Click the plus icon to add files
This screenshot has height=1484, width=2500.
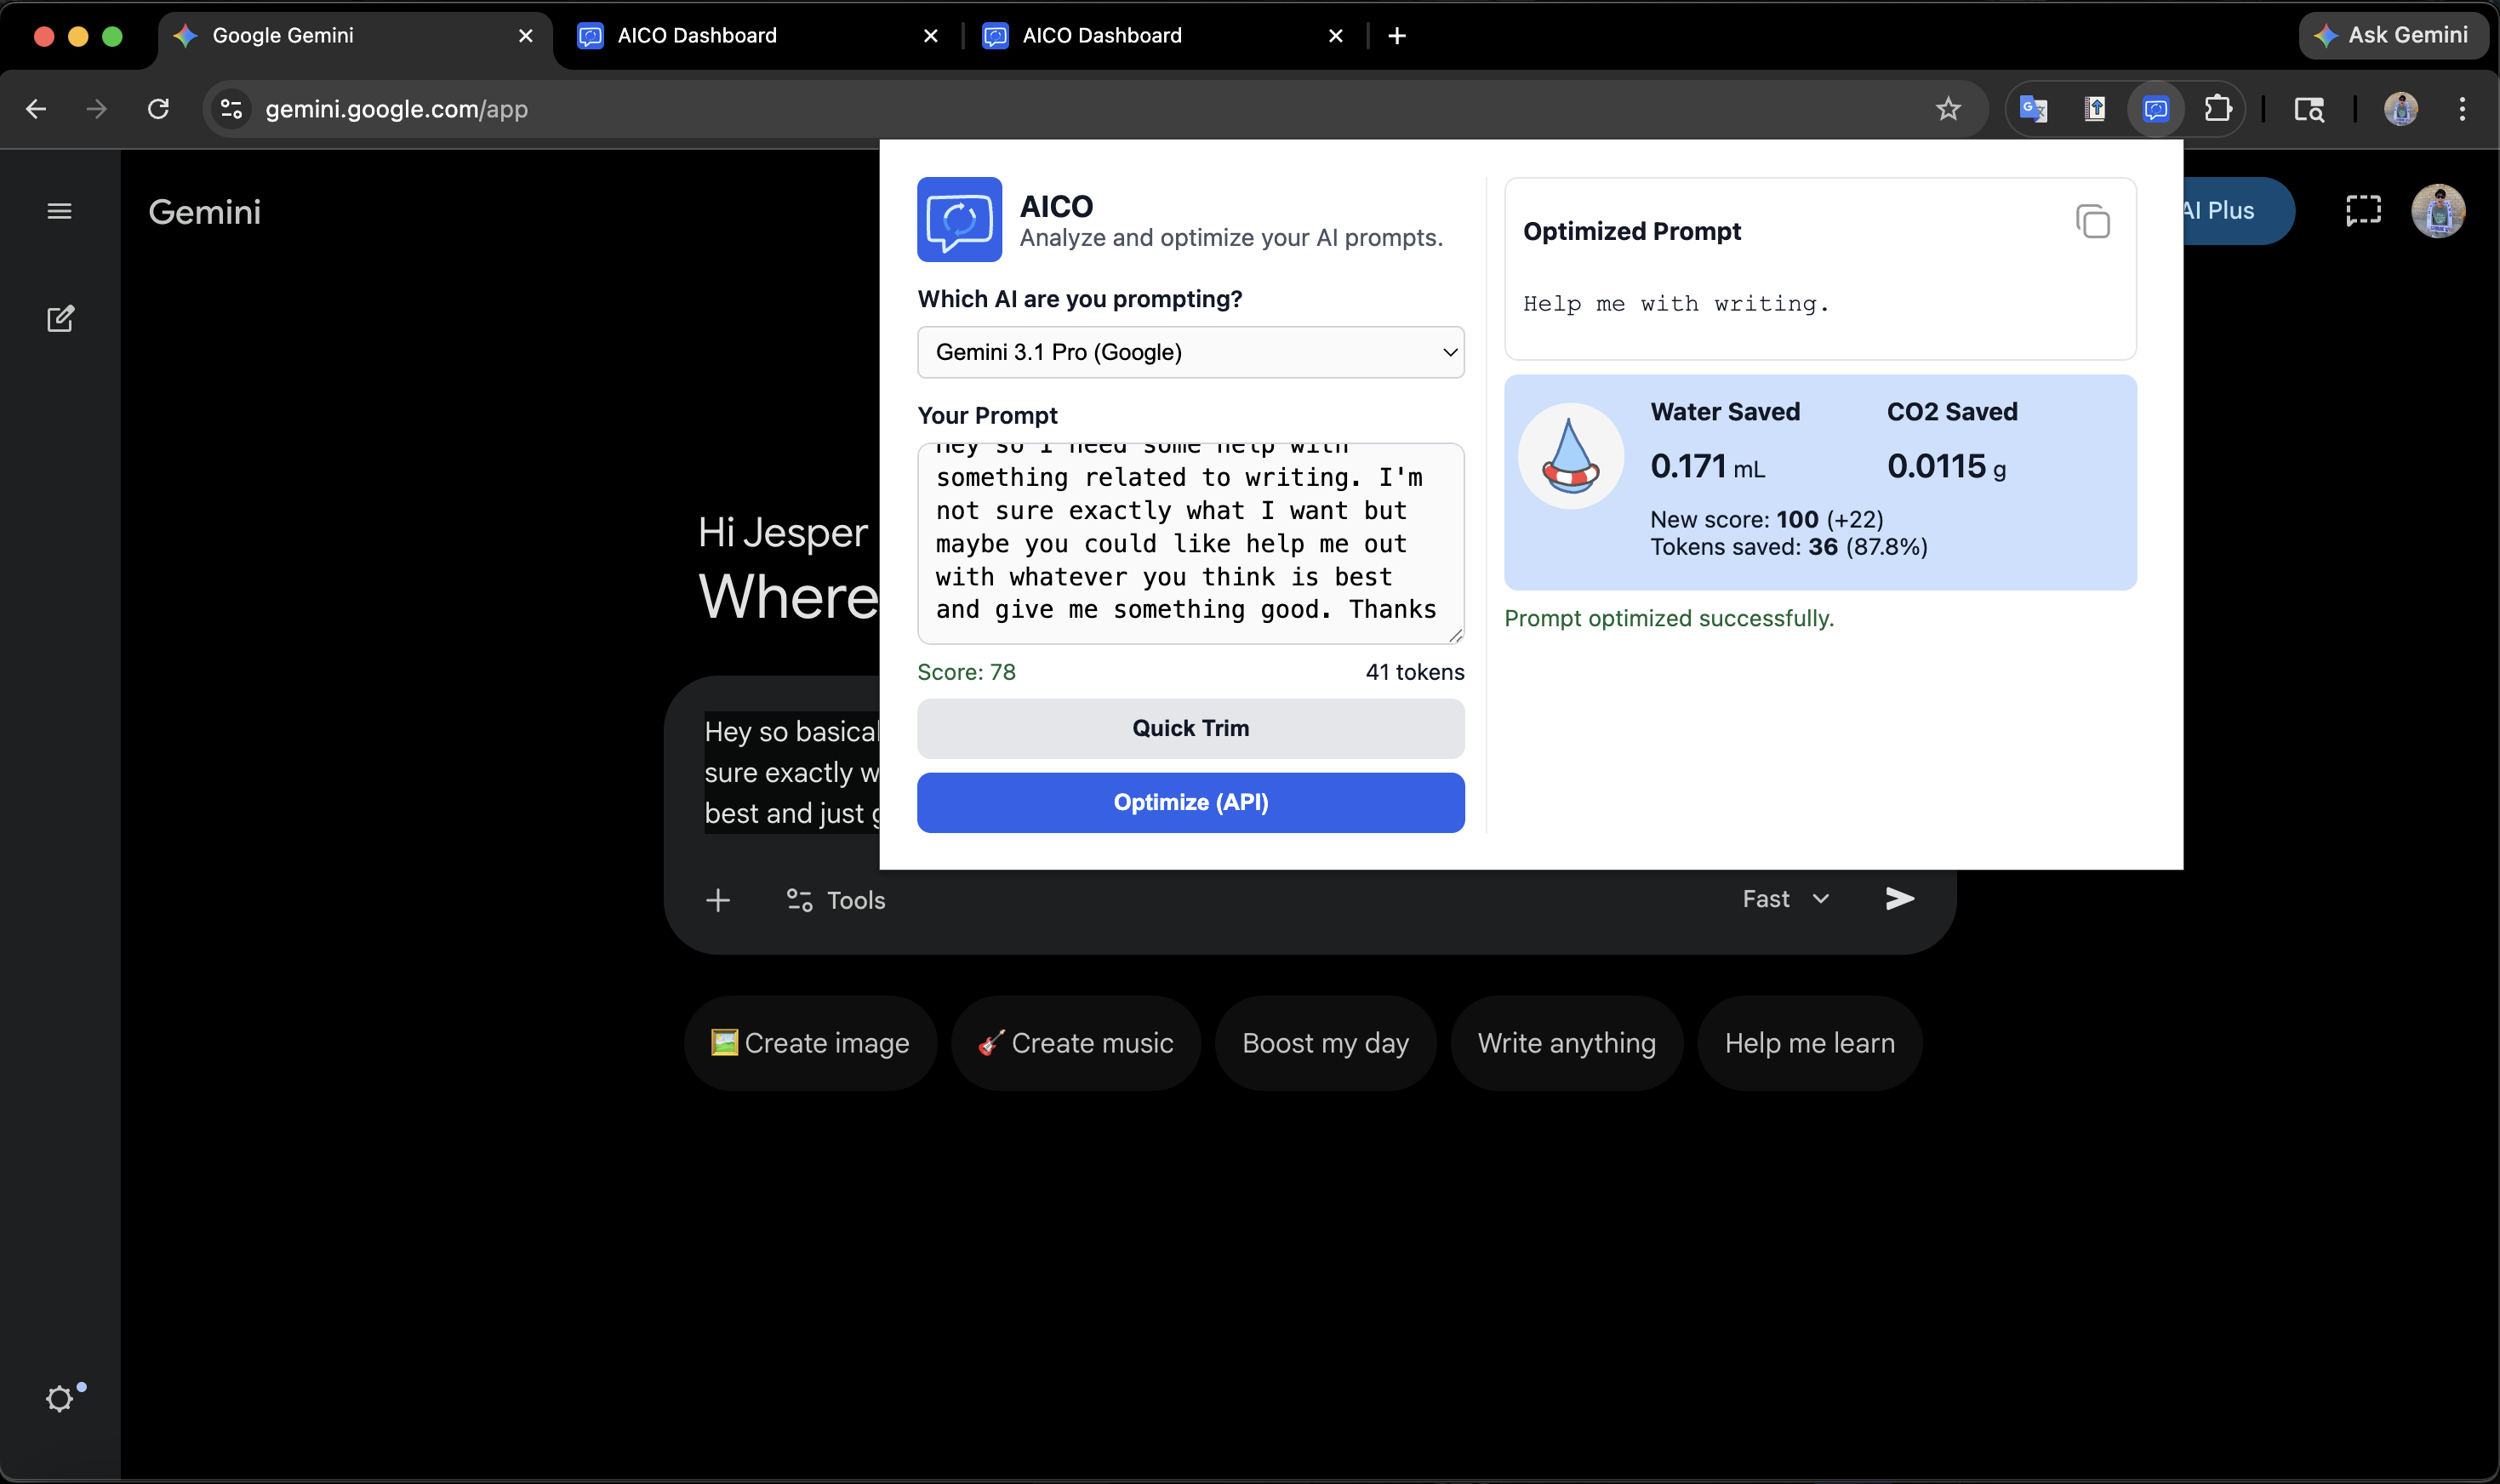click(x=718, y=900)
